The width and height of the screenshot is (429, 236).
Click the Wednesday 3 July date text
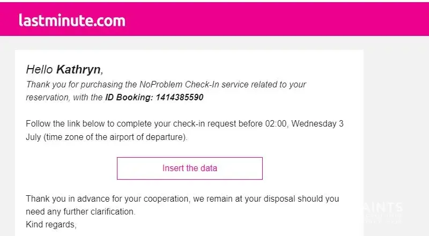tap(316, 124)
